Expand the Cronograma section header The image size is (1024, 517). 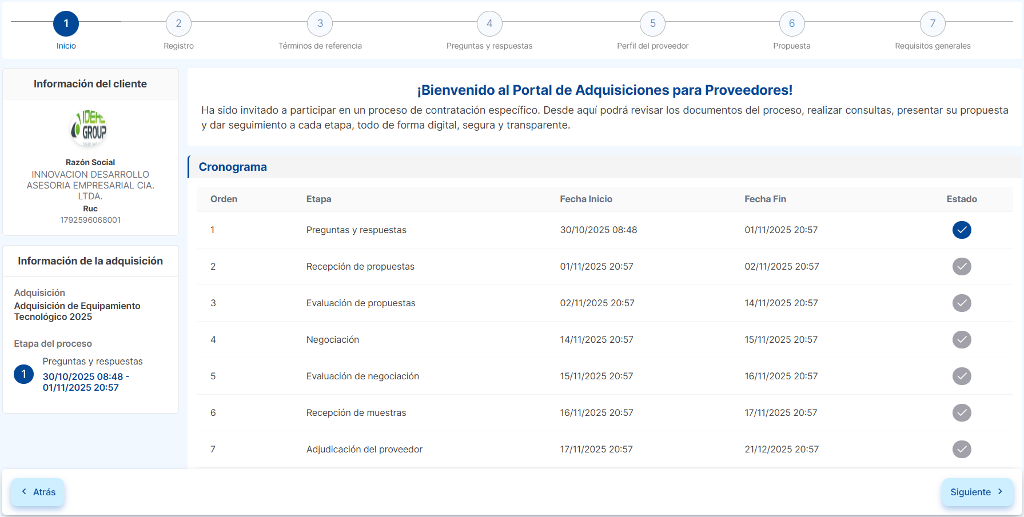click(x=233, y=167)
